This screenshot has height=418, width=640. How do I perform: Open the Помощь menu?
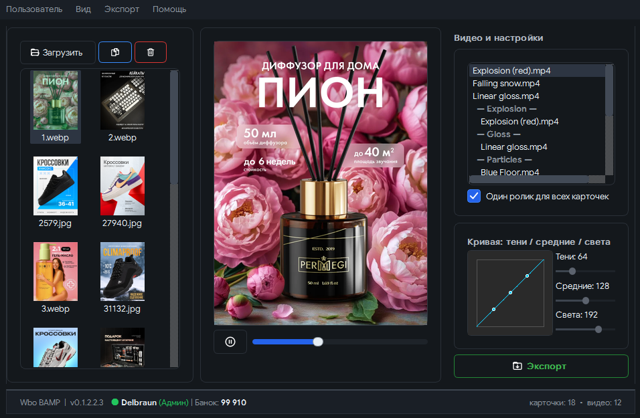(x=169, y=9)
